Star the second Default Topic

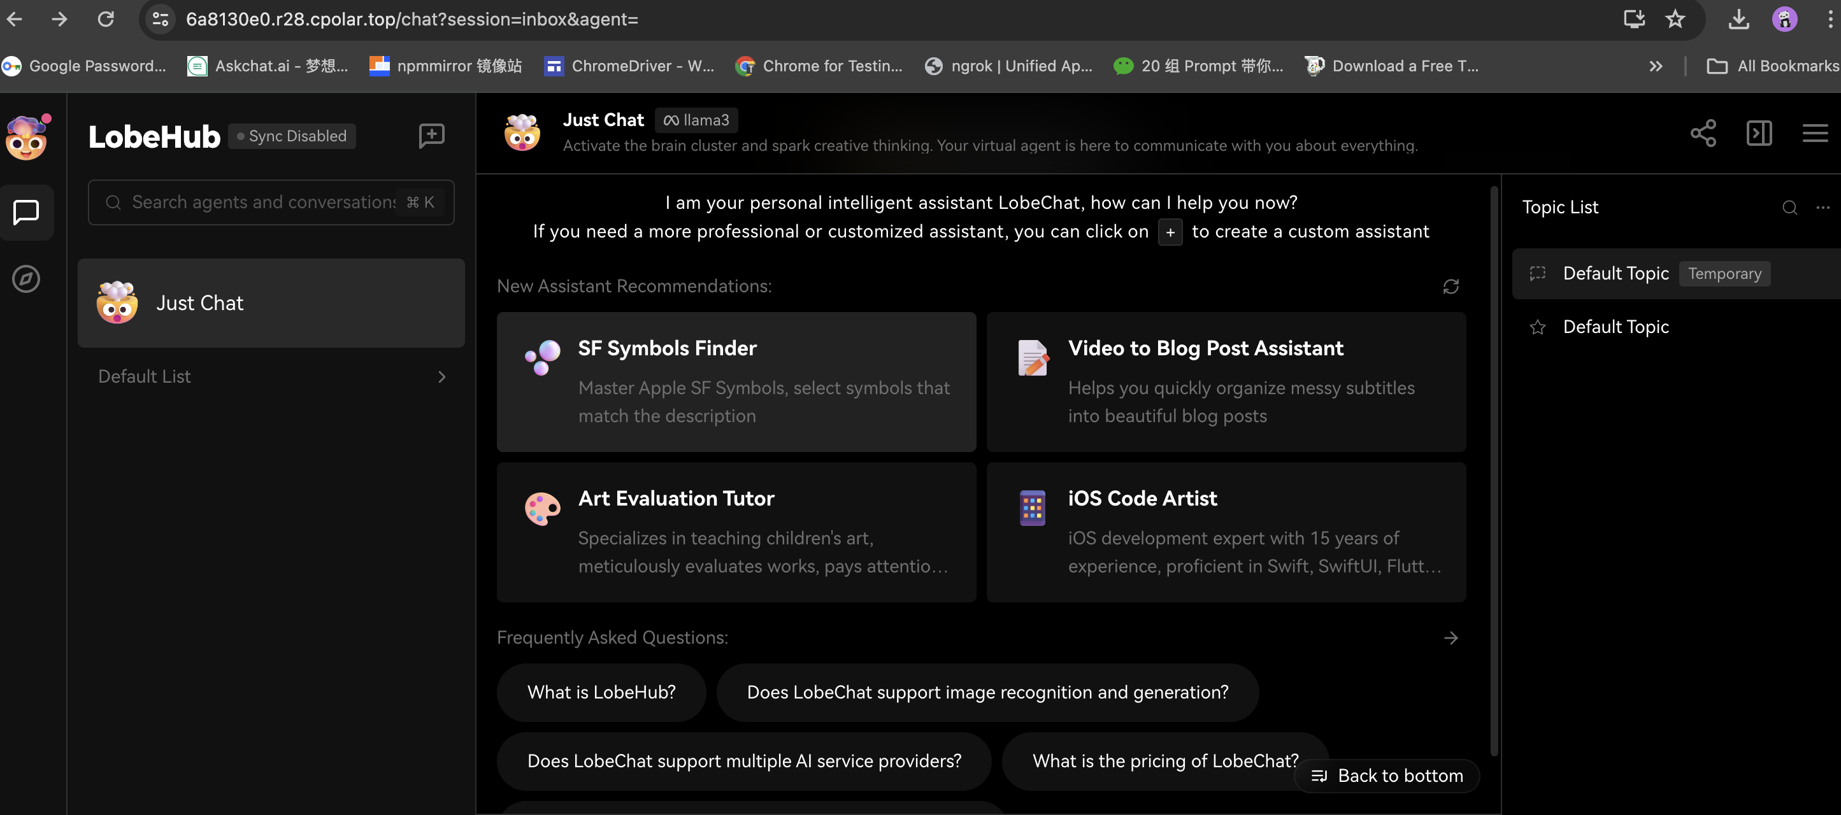click(x=1537, y=327)
